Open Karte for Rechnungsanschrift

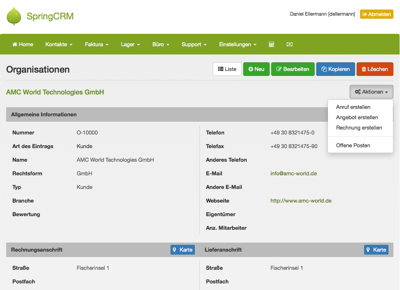[182, 250]
